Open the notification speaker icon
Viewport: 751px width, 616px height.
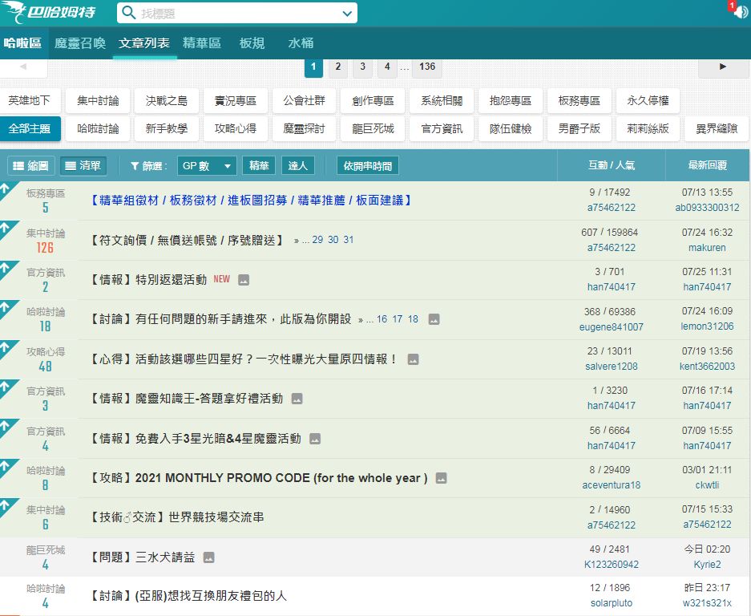tap(739, 11)
